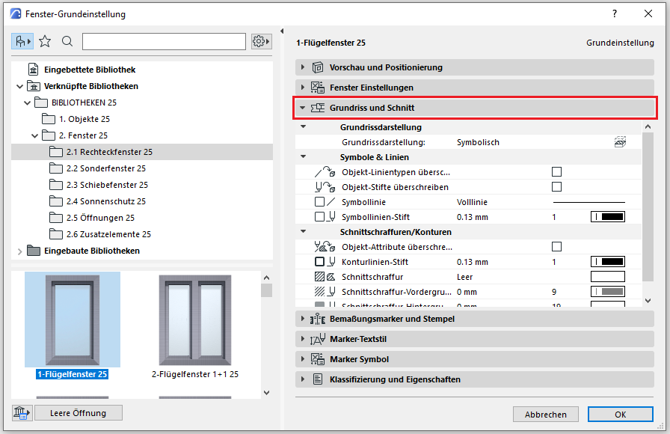Click the favorites star icon
670x434 pixels.
tap(45, 42)
